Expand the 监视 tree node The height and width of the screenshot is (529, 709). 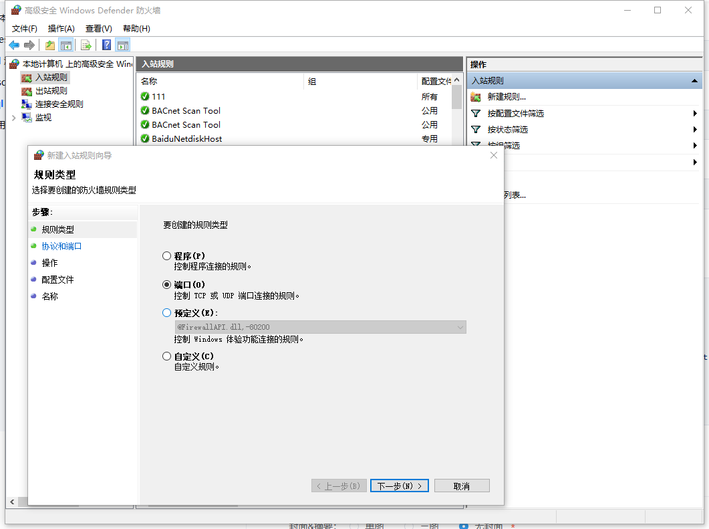(x=13, y=118)
